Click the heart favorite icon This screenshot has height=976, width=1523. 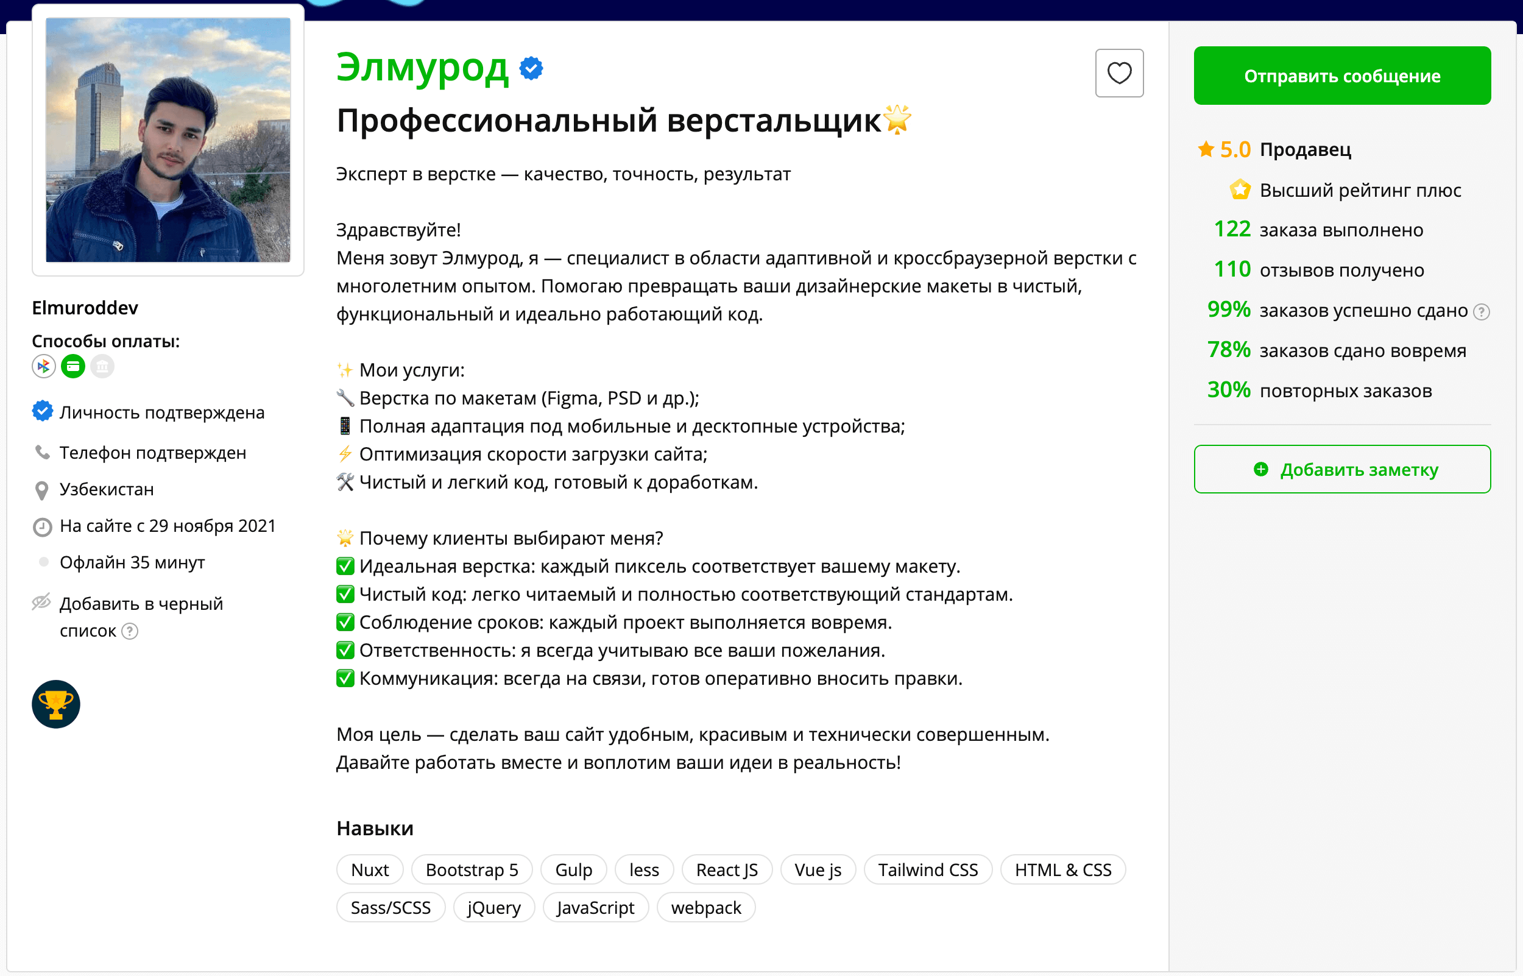(x=1119, y=73)
